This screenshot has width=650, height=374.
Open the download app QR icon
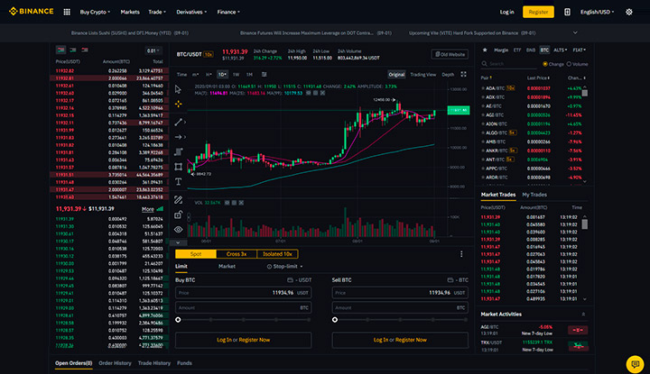pos(567,12)
